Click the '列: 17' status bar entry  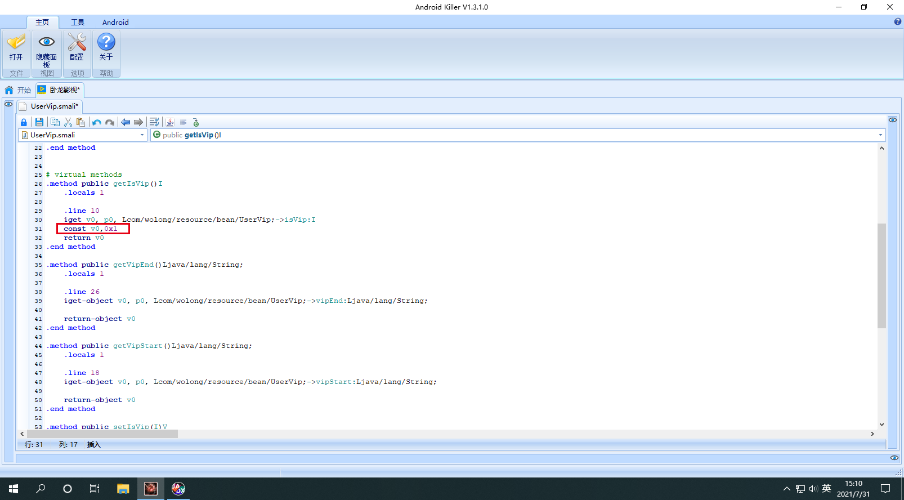click(68, 445)
